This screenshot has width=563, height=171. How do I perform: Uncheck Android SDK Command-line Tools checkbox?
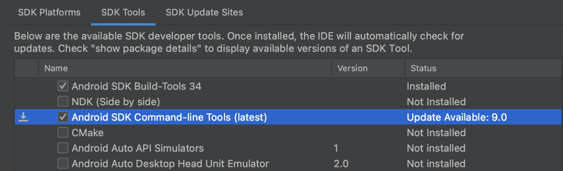pyautogui.click(x=63, y=117)
